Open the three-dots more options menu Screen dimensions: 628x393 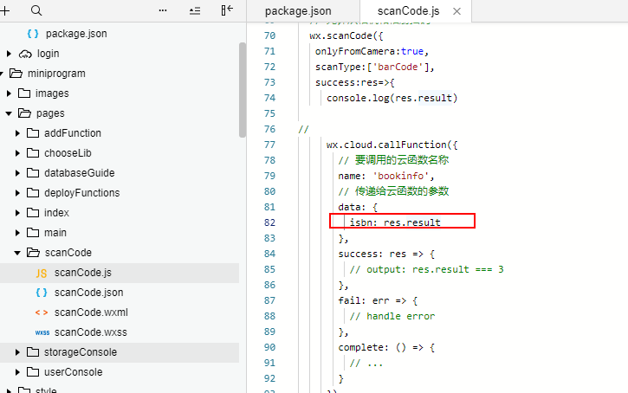(163, 10)
